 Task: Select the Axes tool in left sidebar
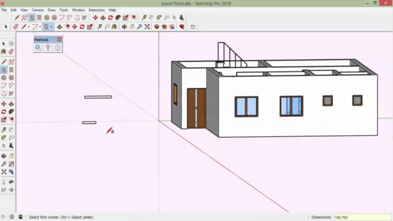click(4, 145)
